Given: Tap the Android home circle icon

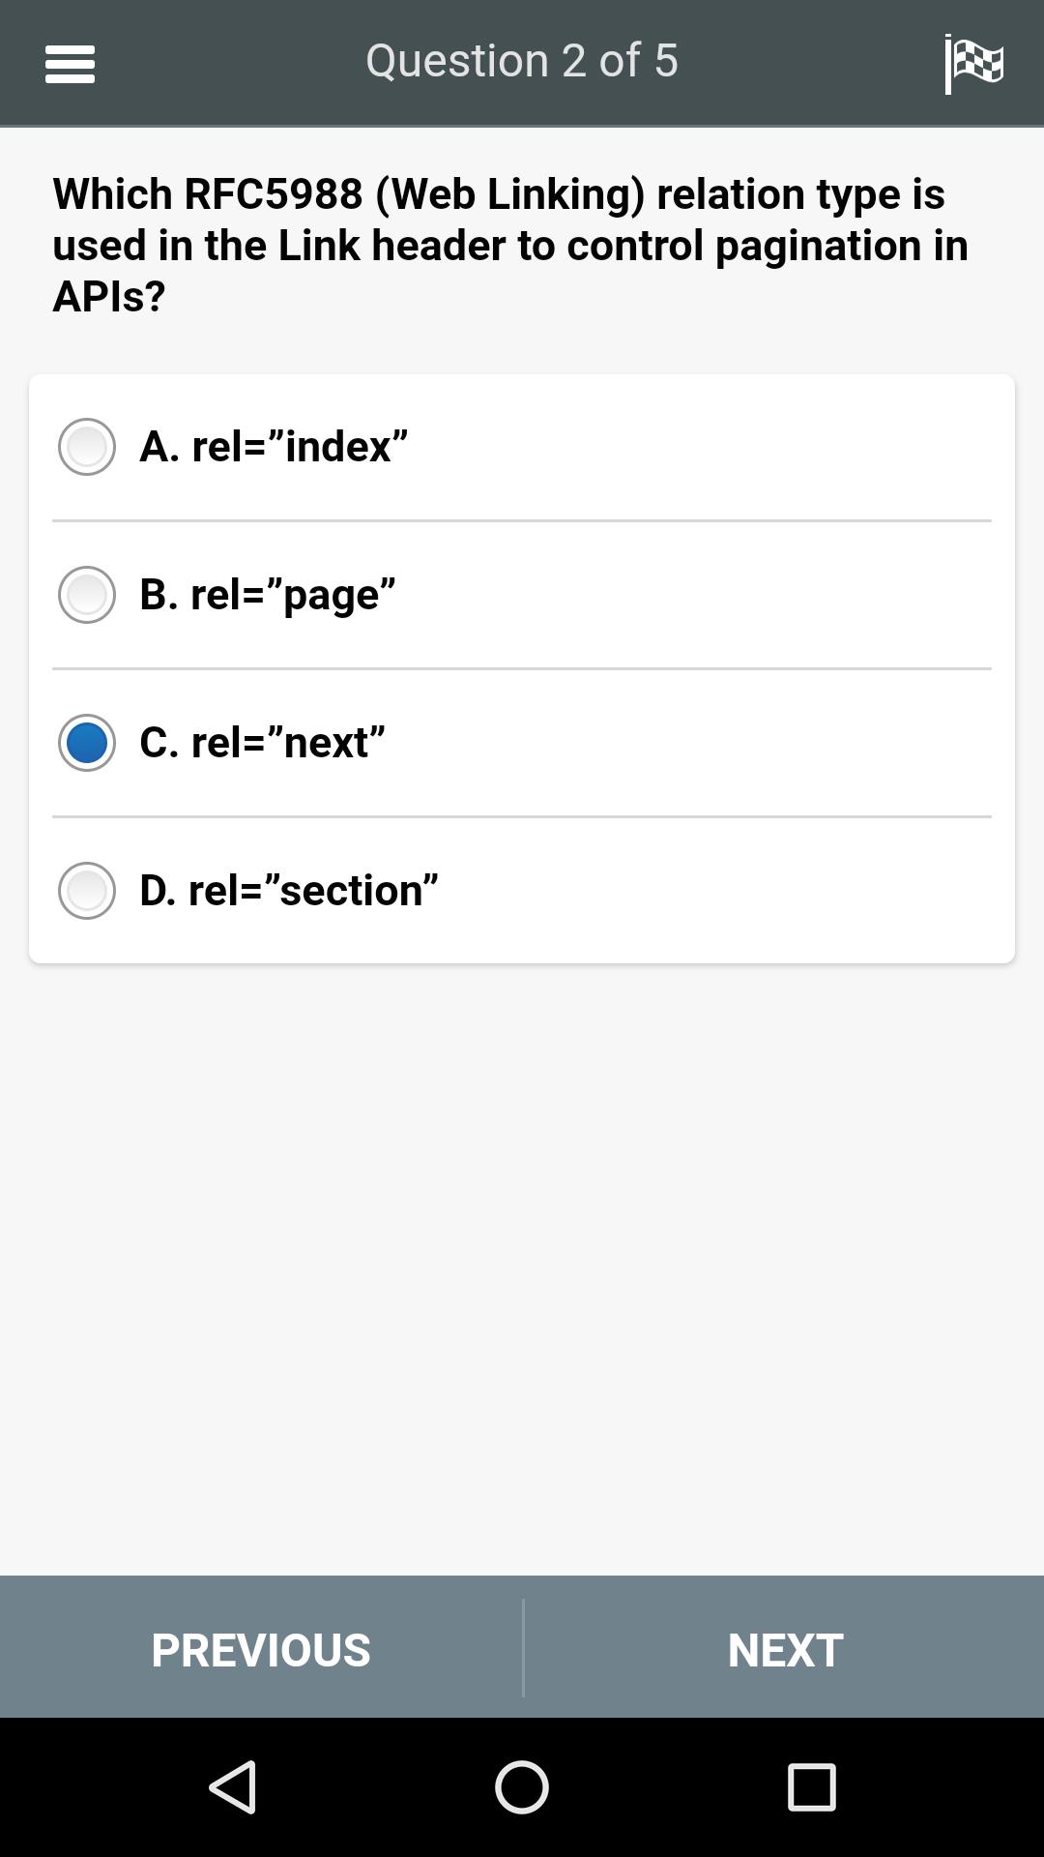Looking at the screenshot, I should [x=522, y=1786].
